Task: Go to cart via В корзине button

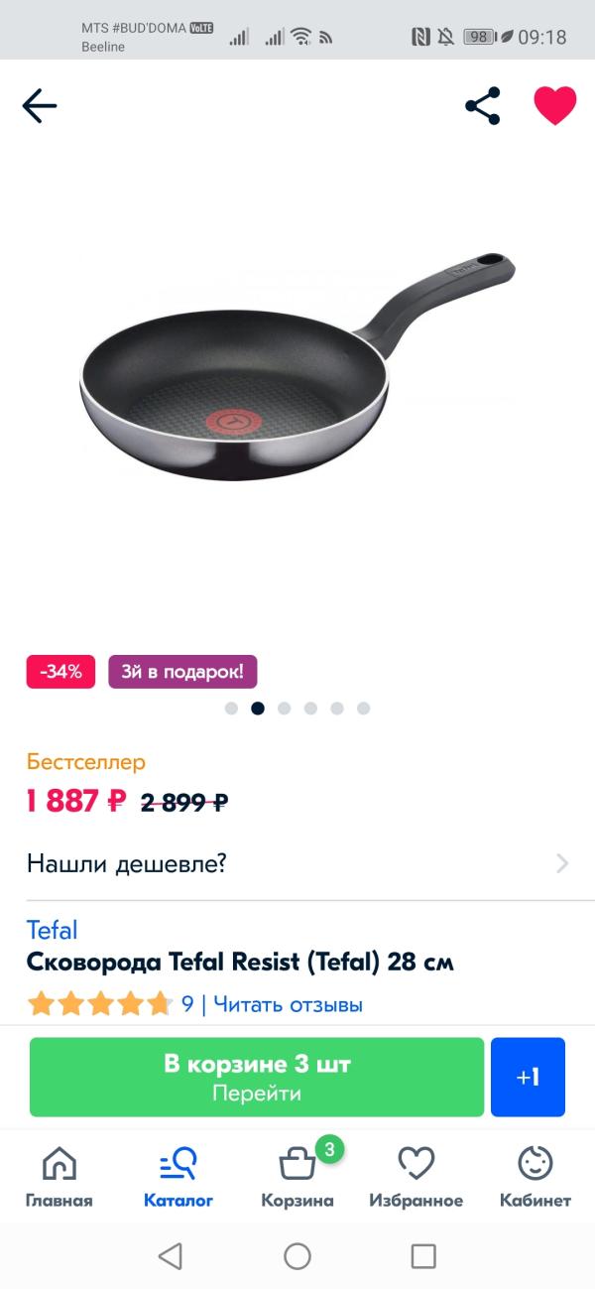Action: click(257, 1077)
